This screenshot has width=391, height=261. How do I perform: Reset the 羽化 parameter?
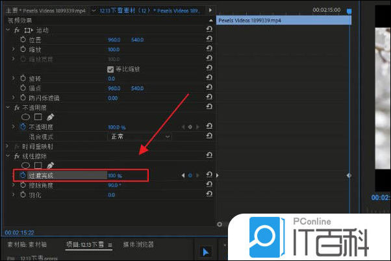coord(209,194)
